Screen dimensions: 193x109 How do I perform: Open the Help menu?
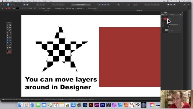[50, 1]
